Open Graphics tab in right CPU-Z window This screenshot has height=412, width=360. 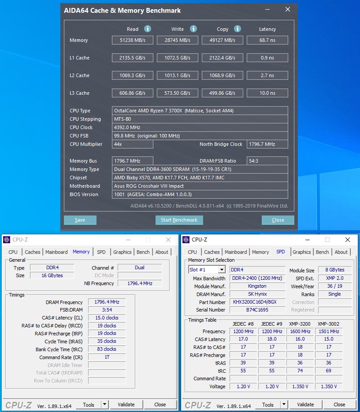pos(302,252)
